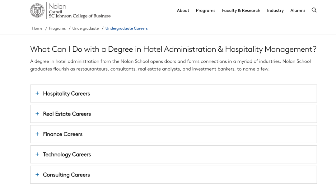The height and width of the screenshot is (188, 336).
Task: Click the plus icon beside Consulting Careers
Action: tap(37, 175)
